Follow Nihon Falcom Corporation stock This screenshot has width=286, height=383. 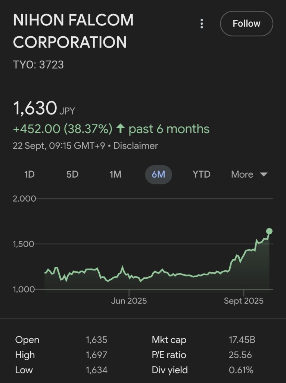coord(246,24)
